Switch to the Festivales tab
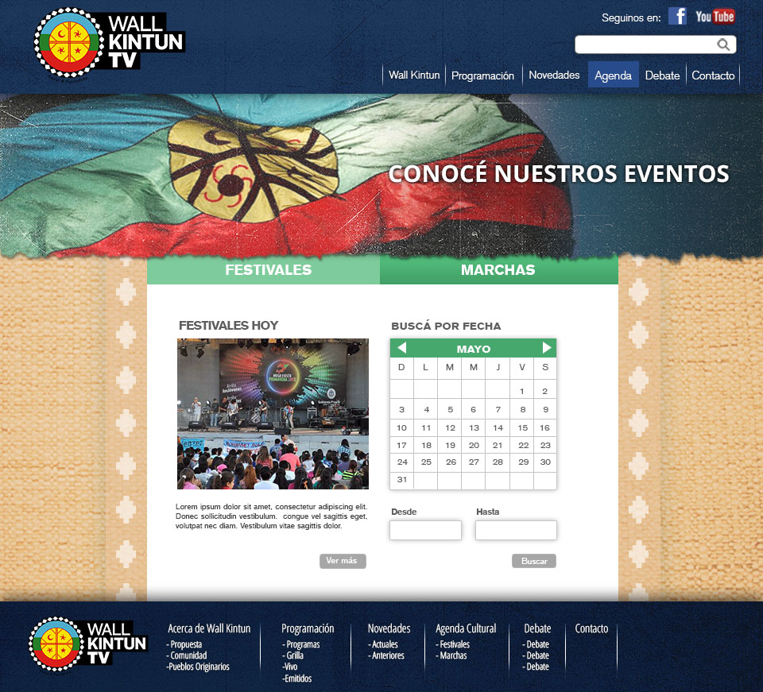763x692 pixels. [x=268, y=270]
